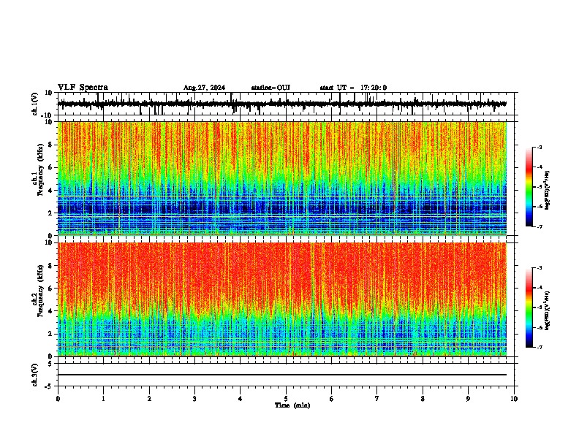This screenshot has height=447, width=579.
Task: Click the time axis tick '7'
Action: coord(377,399)
